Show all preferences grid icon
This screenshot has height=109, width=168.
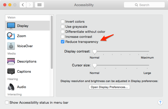point(39,5)
